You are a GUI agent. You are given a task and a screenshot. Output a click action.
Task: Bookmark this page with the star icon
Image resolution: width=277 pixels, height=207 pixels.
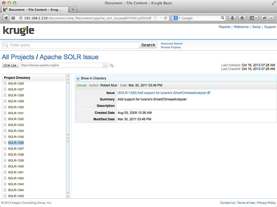155,18
